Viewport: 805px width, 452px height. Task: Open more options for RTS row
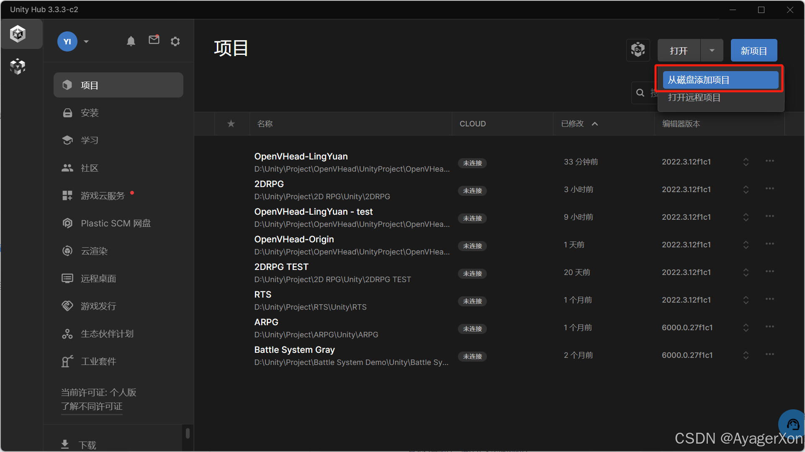point(770,299)
